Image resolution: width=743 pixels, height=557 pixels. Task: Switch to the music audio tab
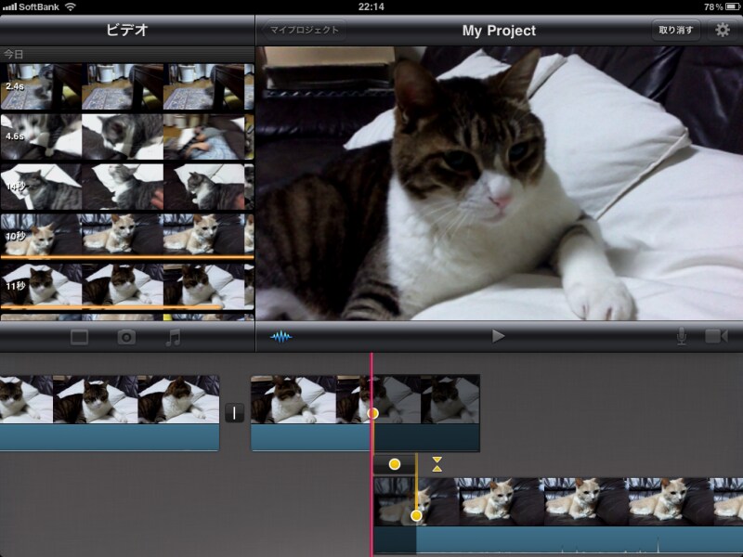click(173, 337)
